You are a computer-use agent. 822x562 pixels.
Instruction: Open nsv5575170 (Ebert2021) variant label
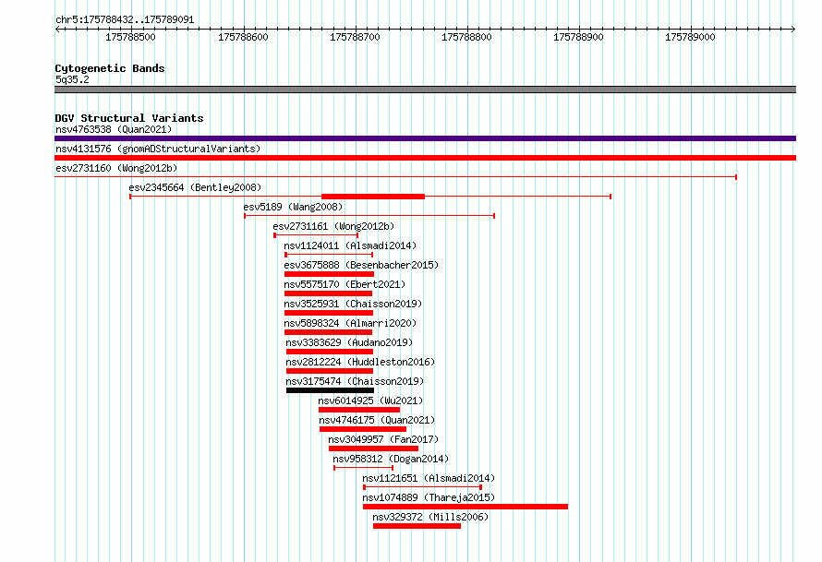345,284
